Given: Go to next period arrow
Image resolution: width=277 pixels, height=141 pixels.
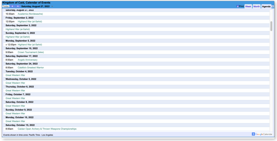Looking at the screenshot, I should pyautogui.click(x=18, y=6).
